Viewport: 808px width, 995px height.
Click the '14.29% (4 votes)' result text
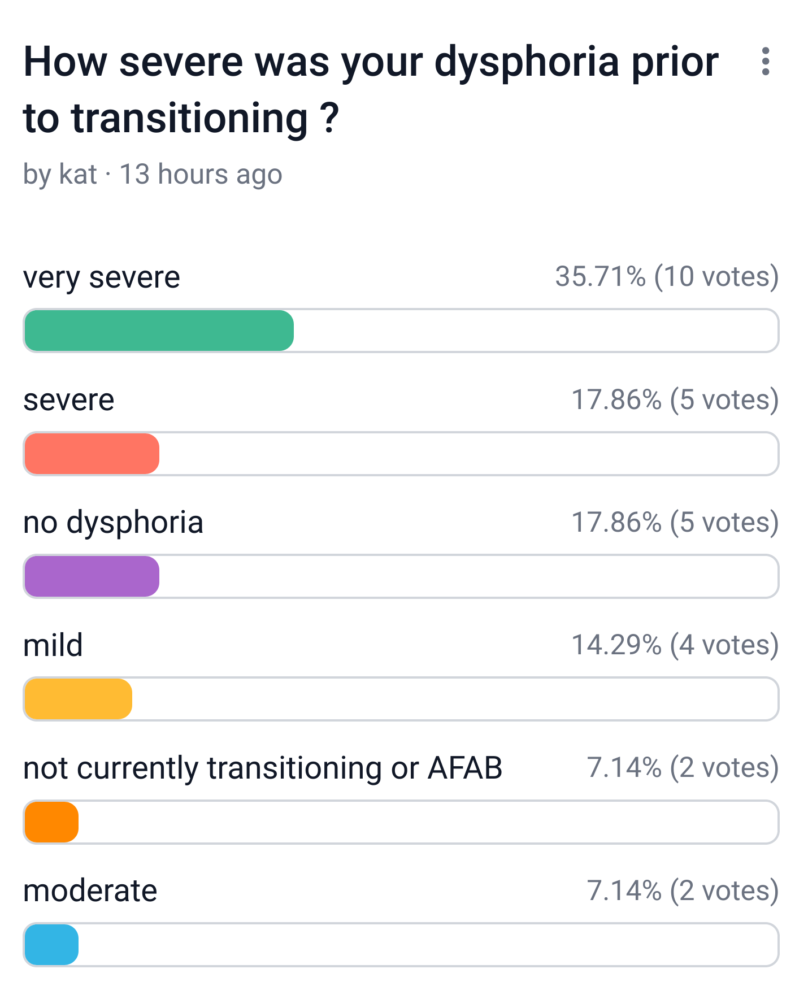tap(675, 645)
